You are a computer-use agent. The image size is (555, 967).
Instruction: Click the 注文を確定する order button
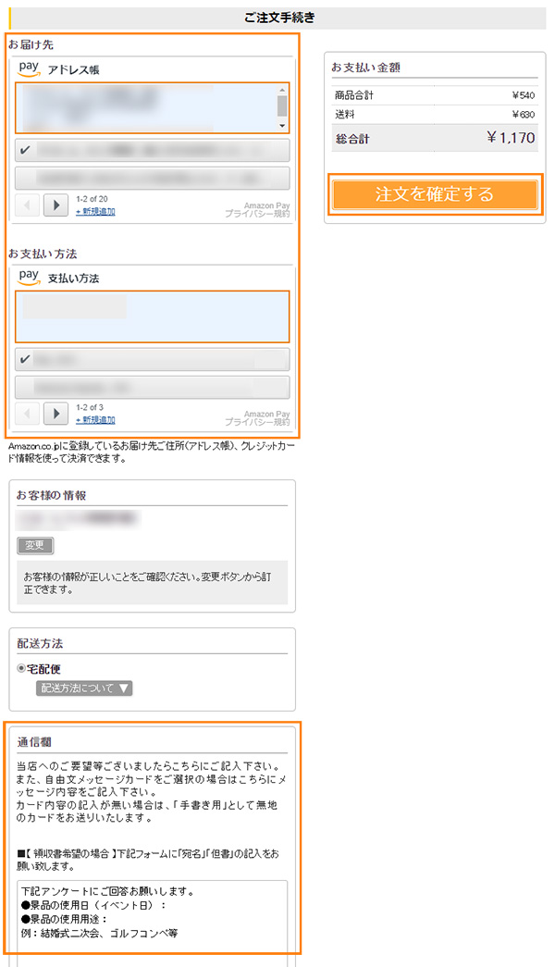(x=435, y=195)
